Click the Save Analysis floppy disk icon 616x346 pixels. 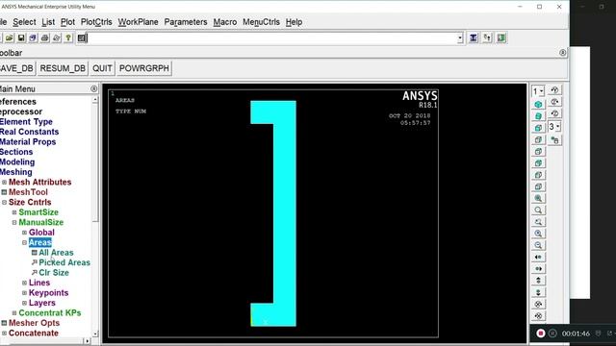tap(21, 38)
